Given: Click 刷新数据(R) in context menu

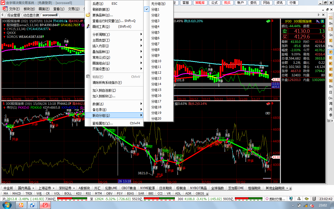Looking at the screenshot, I should [114, 9].
